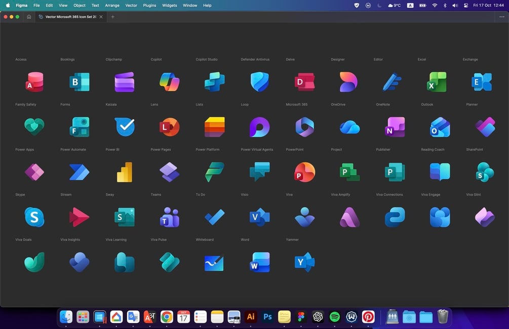The height and width of the screenshot is (329, 509).
Task: Select the Family Safety heart icon
Action: (x=34, y=127)
